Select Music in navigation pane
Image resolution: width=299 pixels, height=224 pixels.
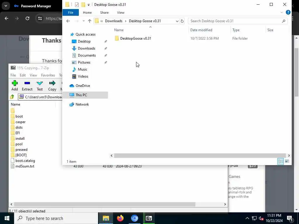click(x=82, y=69)
